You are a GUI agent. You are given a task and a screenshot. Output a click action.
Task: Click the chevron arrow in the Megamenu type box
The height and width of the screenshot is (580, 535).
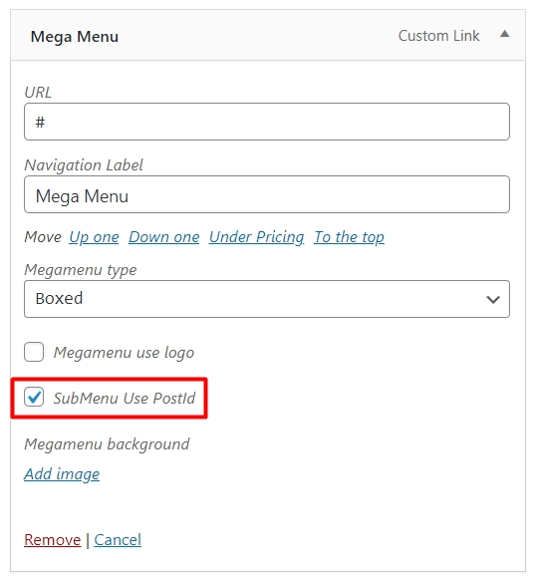[x=493, y=299]
